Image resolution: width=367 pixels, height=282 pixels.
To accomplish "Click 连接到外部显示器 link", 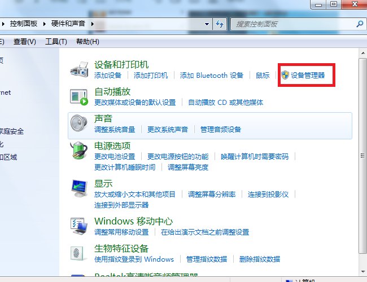I will [121, 205].
